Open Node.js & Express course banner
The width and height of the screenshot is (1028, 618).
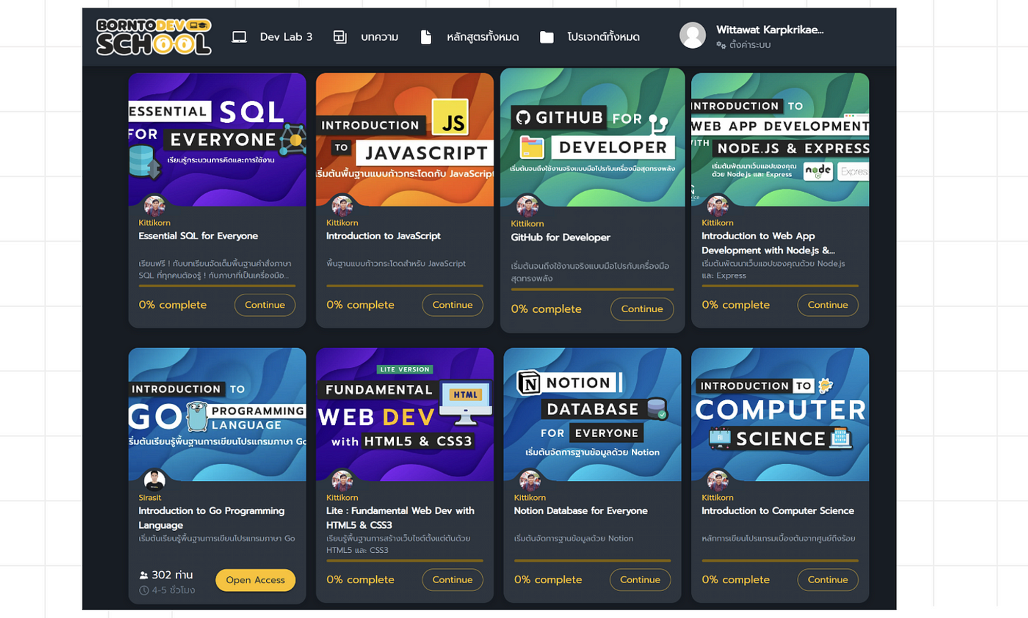coord(780,139)
